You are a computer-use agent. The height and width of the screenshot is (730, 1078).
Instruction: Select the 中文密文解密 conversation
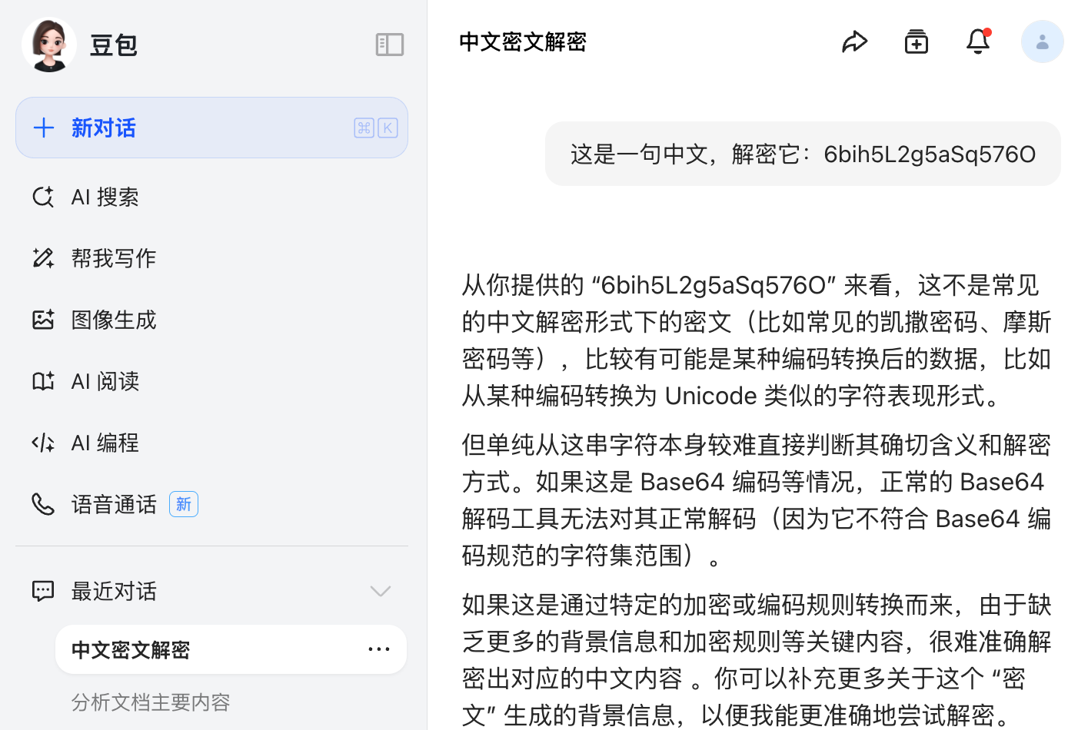(x=131, y=650)
